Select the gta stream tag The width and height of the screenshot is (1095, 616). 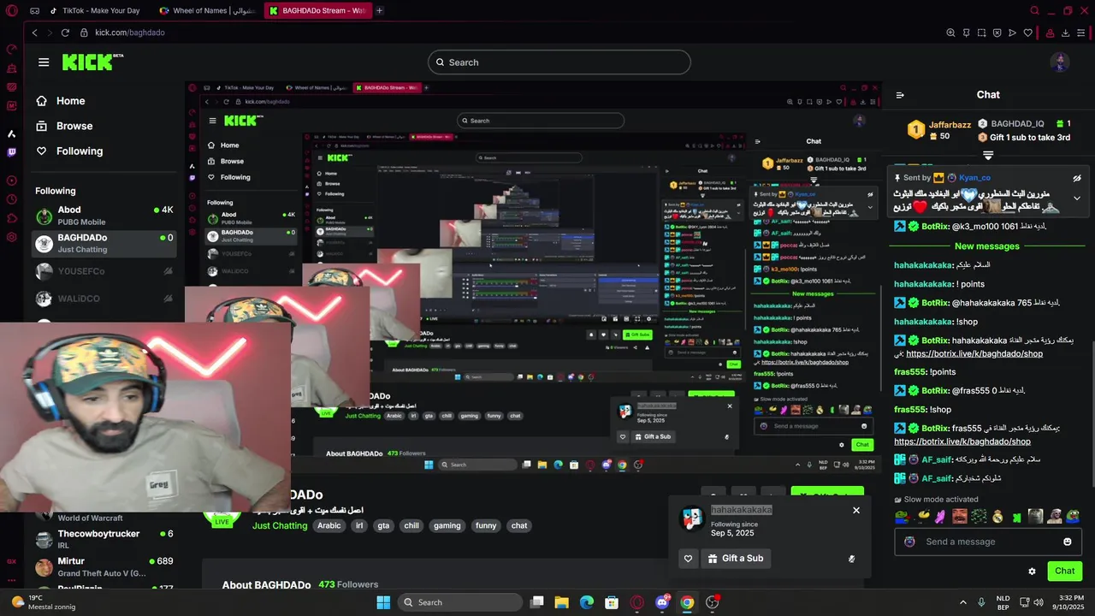[383, 525]
